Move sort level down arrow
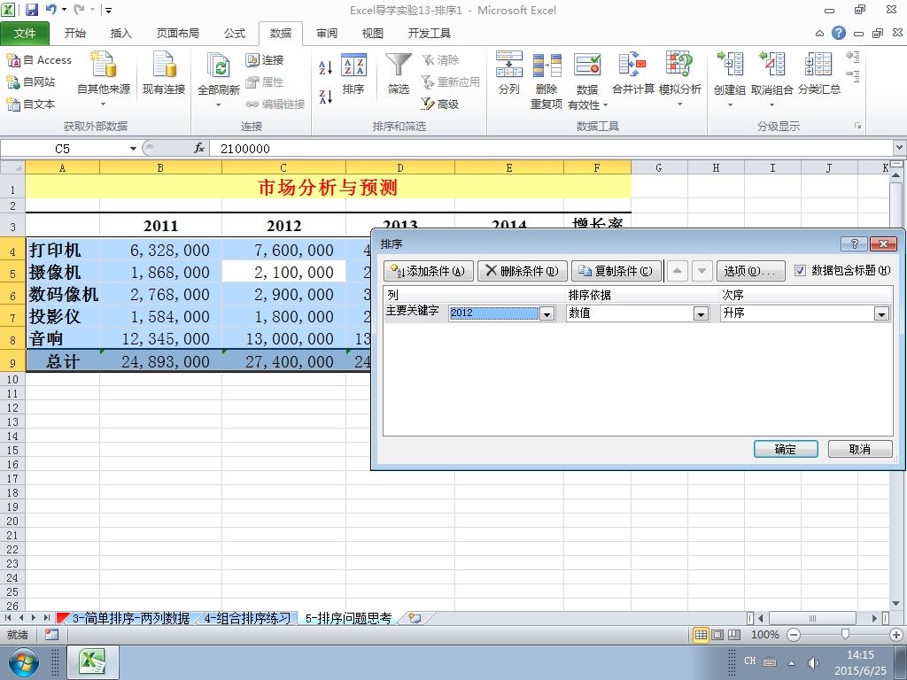Viewport: 907px width, 680px height. pos(702,271)
